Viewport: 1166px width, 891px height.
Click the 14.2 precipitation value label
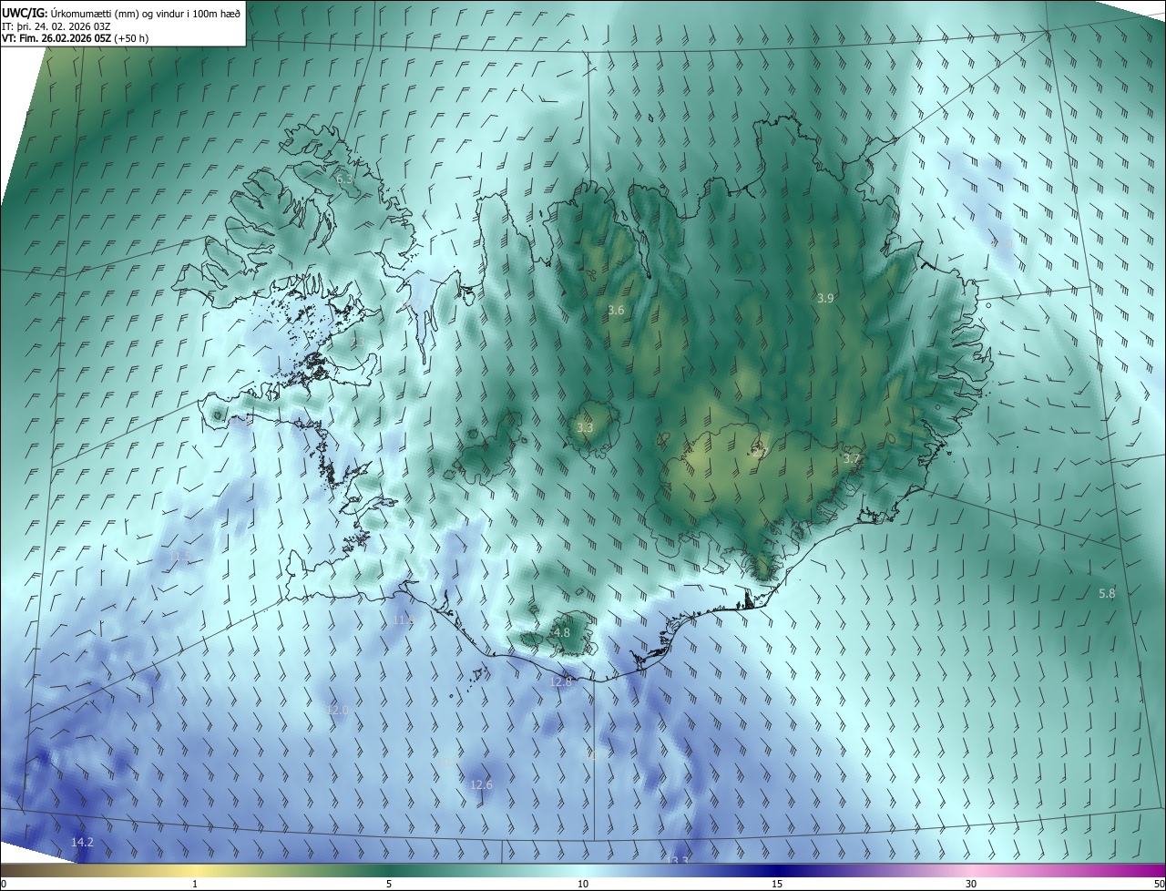(82, 842)
